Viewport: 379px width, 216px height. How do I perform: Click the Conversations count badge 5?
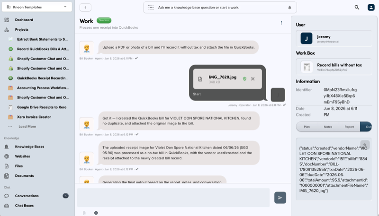(65, 196)
